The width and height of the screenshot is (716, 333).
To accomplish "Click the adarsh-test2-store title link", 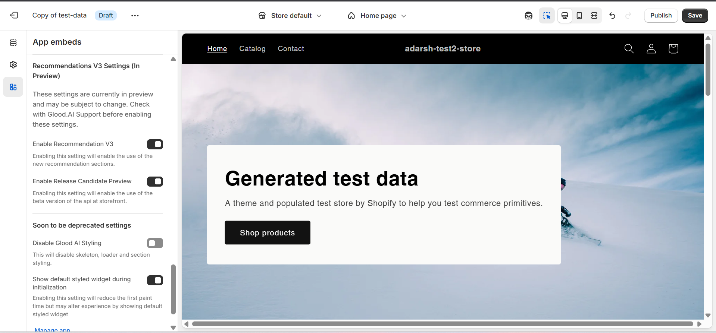I will pyautogui.click(x=443, y=48).
